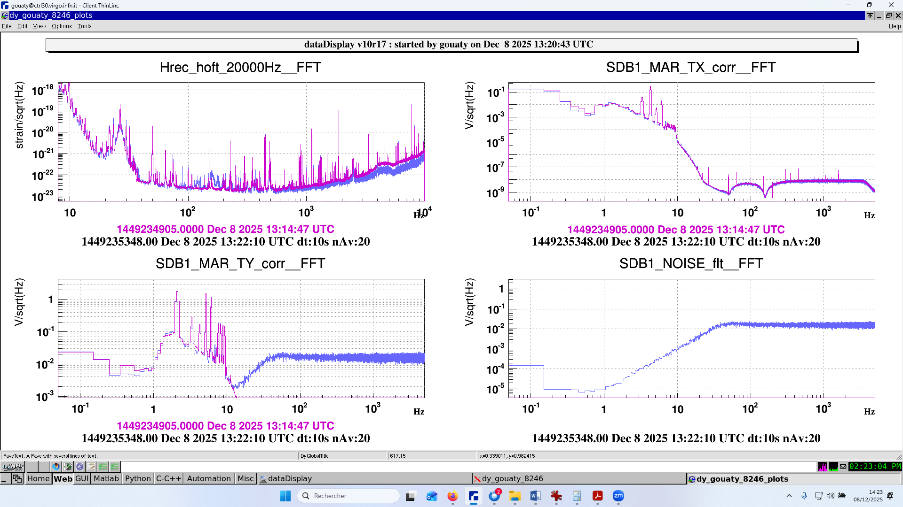Toggle do-not-disturb notification bell icon
Image resolution: width=903 pixels, height=507 pixels.
click(890, 496)
